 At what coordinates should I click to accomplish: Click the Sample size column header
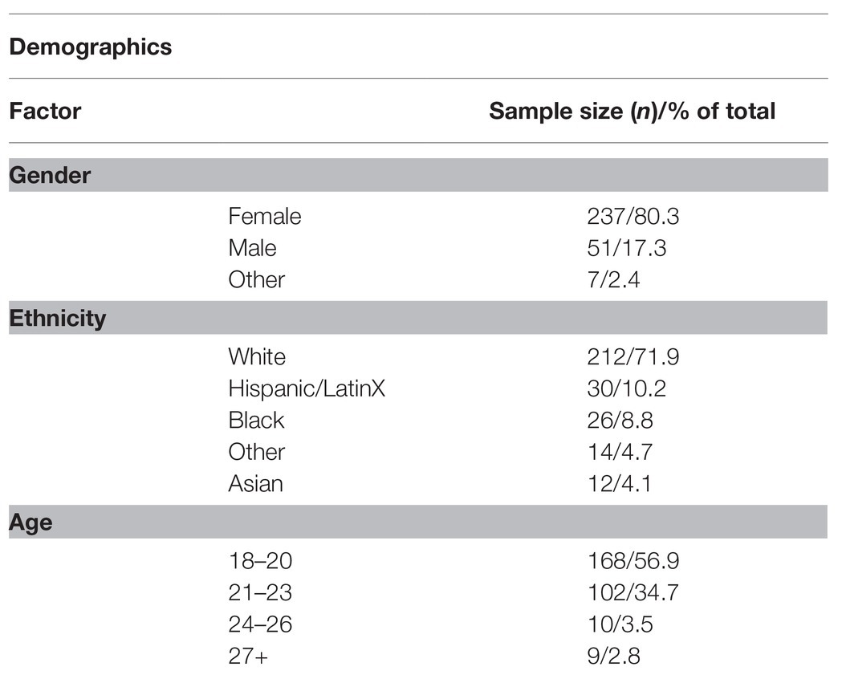632,111
